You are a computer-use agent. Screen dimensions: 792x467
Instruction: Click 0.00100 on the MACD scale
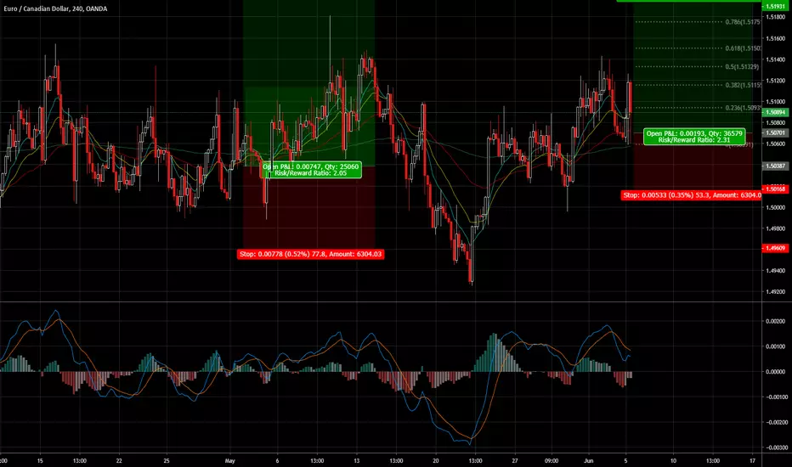(x=775, y=346)
